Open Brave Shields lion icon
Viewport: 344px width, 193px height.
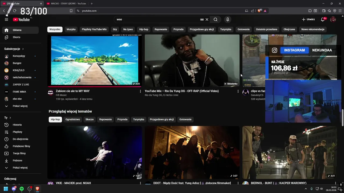pos(259,11)
